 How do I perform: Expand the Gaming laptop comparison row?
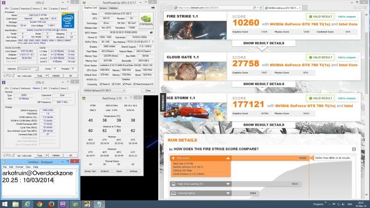point(228,193)
